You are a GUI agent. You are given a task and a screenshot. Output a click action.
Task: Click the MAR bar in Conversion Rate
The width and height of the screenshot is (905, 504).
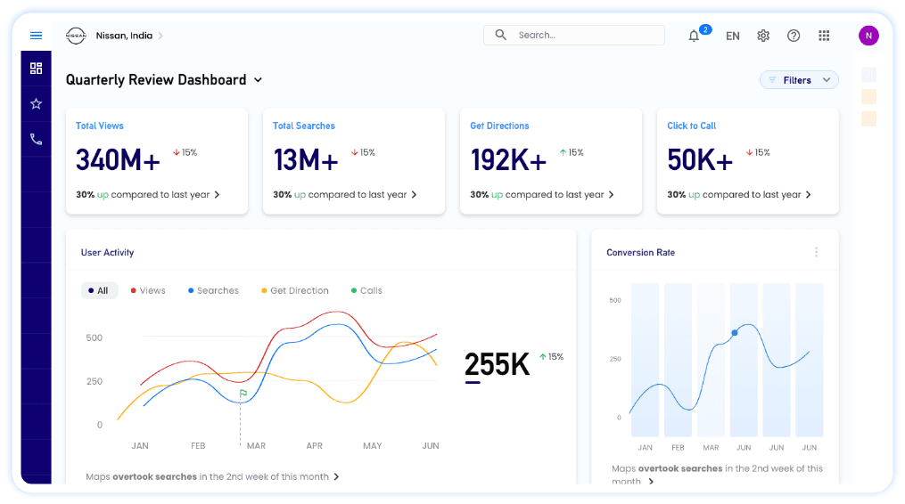tap(712, 359)
